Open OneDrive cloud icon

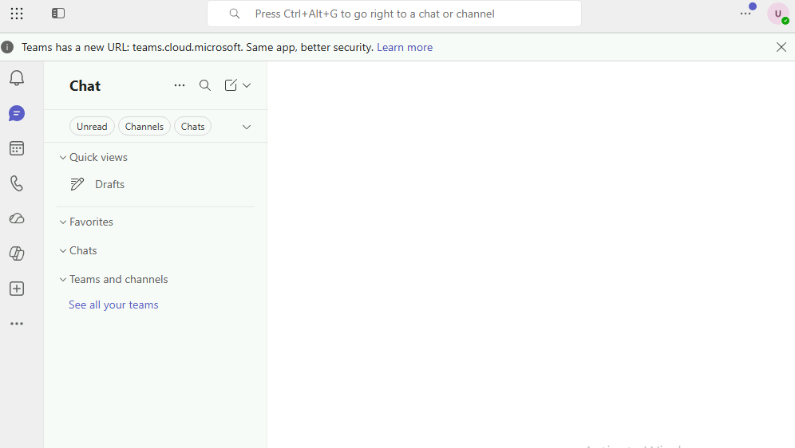pos(17,218)
